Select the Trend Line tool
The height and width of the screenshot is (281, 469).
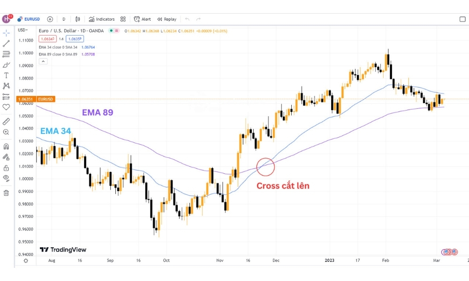point(6,44)
